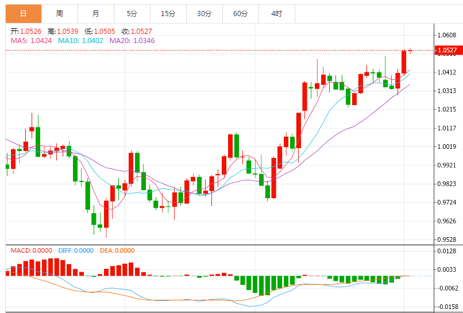Click the DEA:0.0000 indicator label

coord(117,250)
